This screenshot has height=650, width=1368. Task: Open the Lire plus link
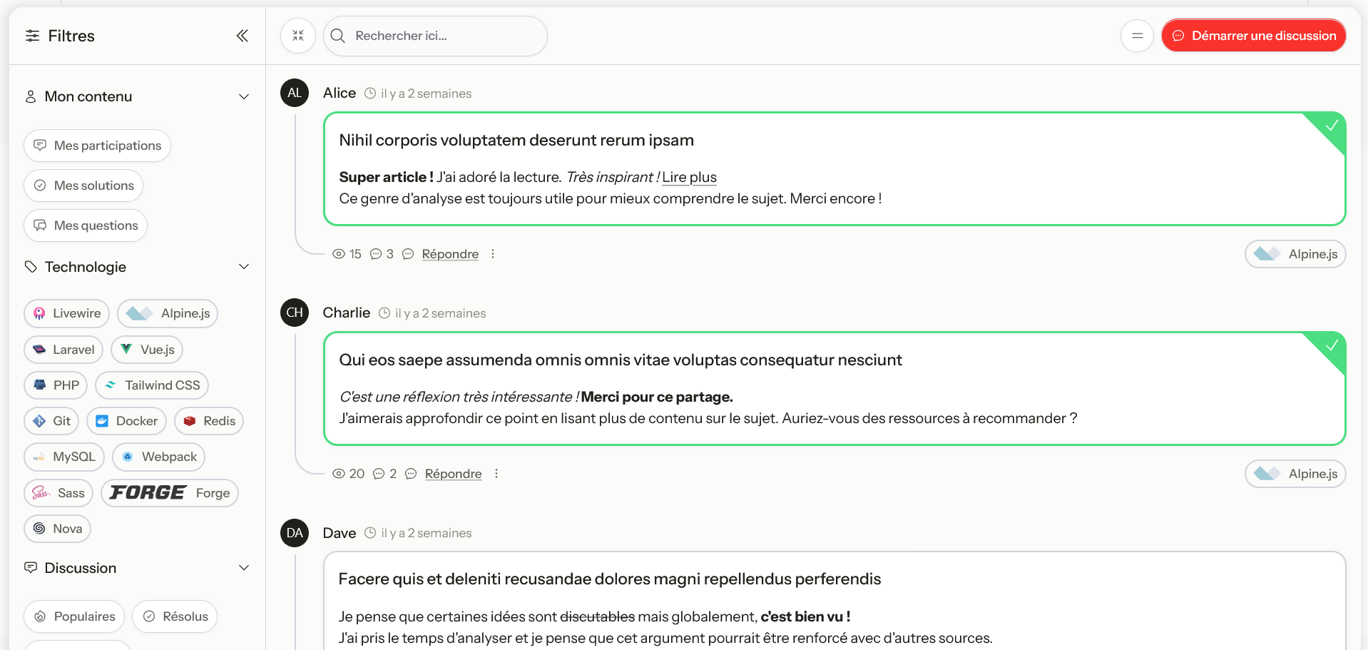(x=689, y=177)
